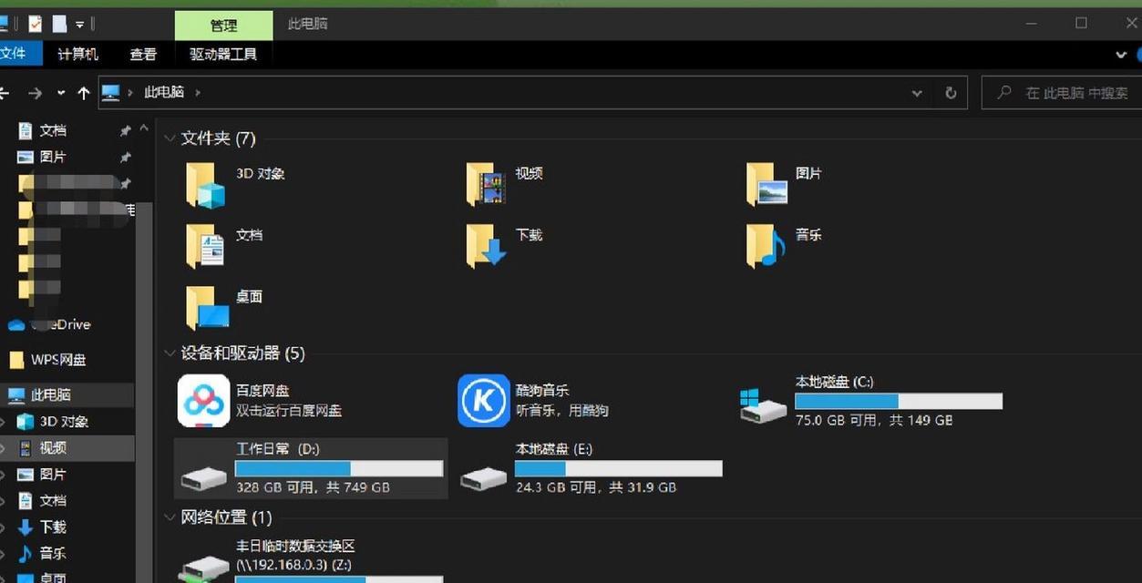The height and width of the screenshot is (583, 1142).
Task: Unpin 文档 using its pin icon
Action: (125, 131)
